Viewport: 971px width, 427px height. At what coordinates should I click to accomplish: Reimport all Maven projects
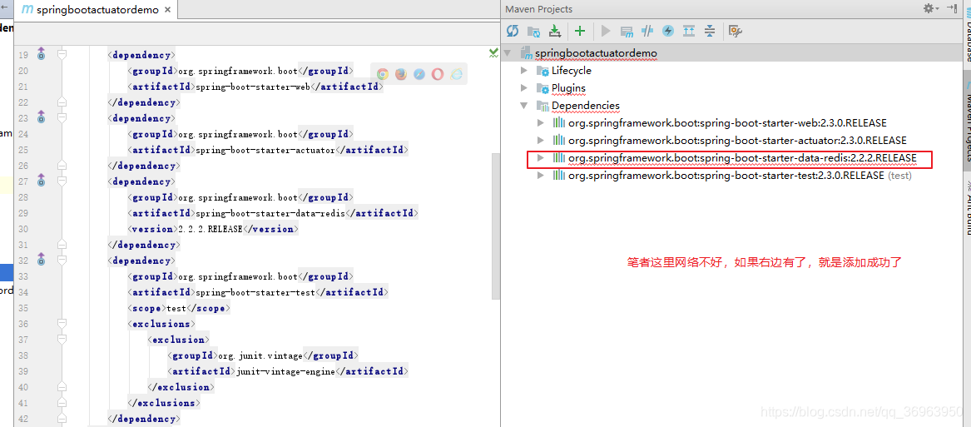pos(513,31)
